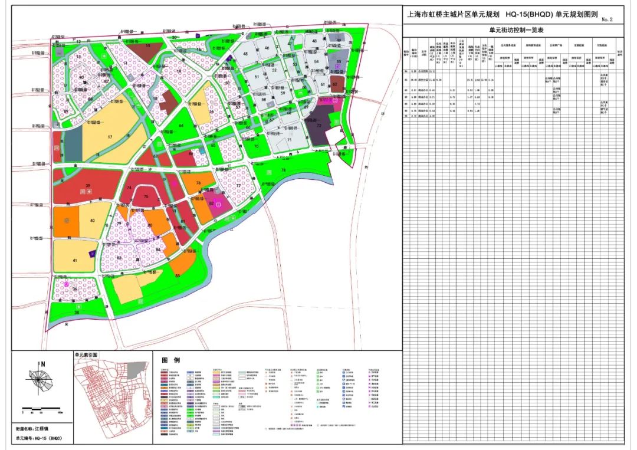Click block number 52 on the map

(274, 70)
